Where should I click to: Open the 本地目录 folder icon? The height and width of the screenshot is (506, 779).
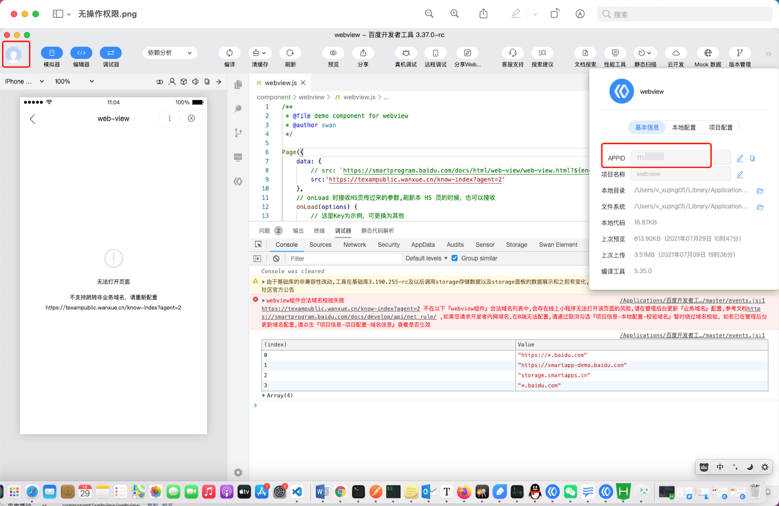click(x=760, y=191)
